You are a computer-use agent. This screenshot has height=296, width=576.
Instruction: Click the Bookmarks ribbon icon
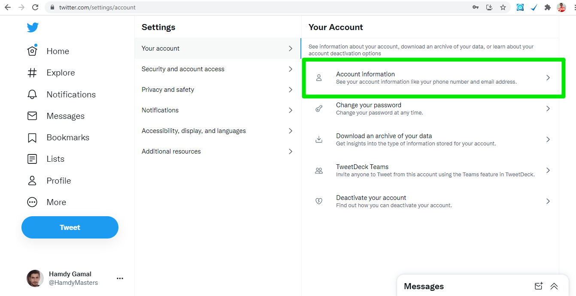click(32, 138)
